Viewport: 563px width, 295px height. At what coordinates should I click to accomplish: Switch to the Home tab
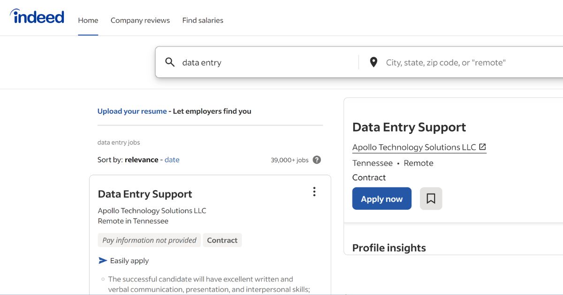tap(88, 20)
